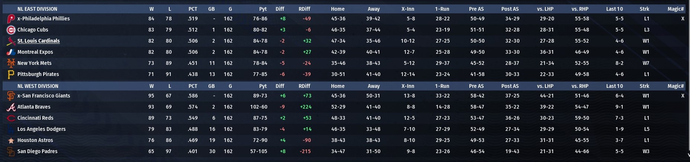Click the St. Louis Cardinals logo
Image resolution: width=690 pixels, height=162 pixels.
tap(11, 41)
